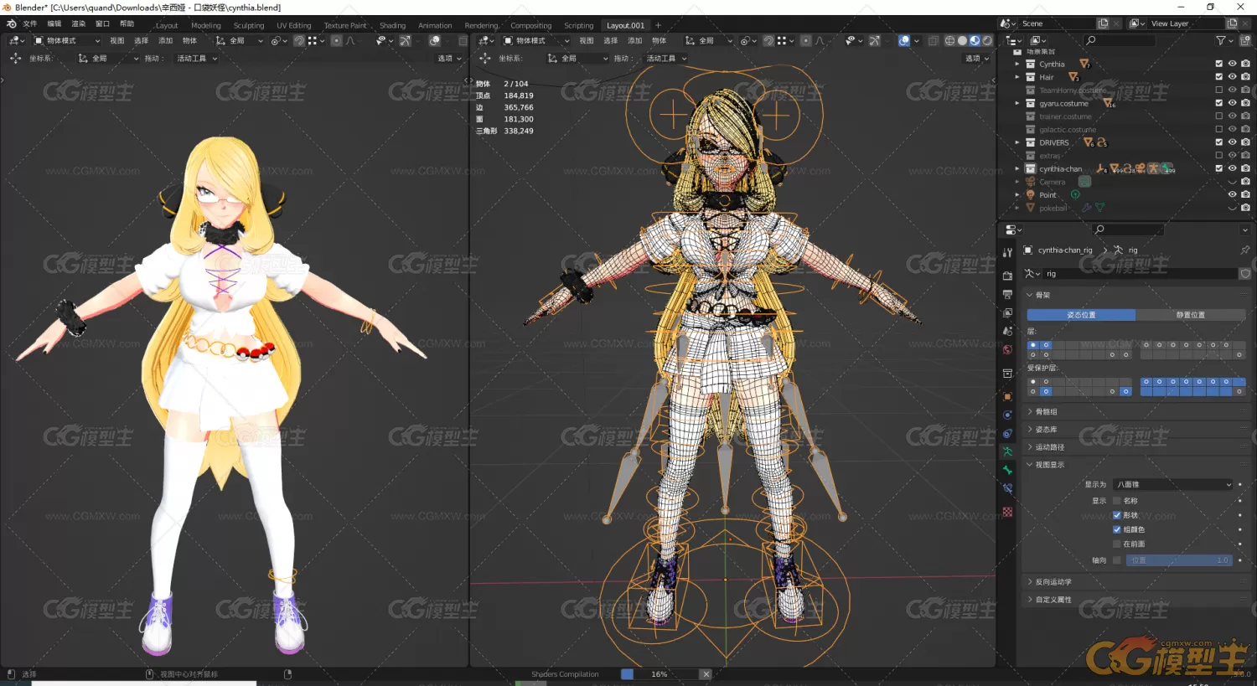Open the Texture properties tab
Viewport: 1257px width, 686px height.
coord(1007,511)
